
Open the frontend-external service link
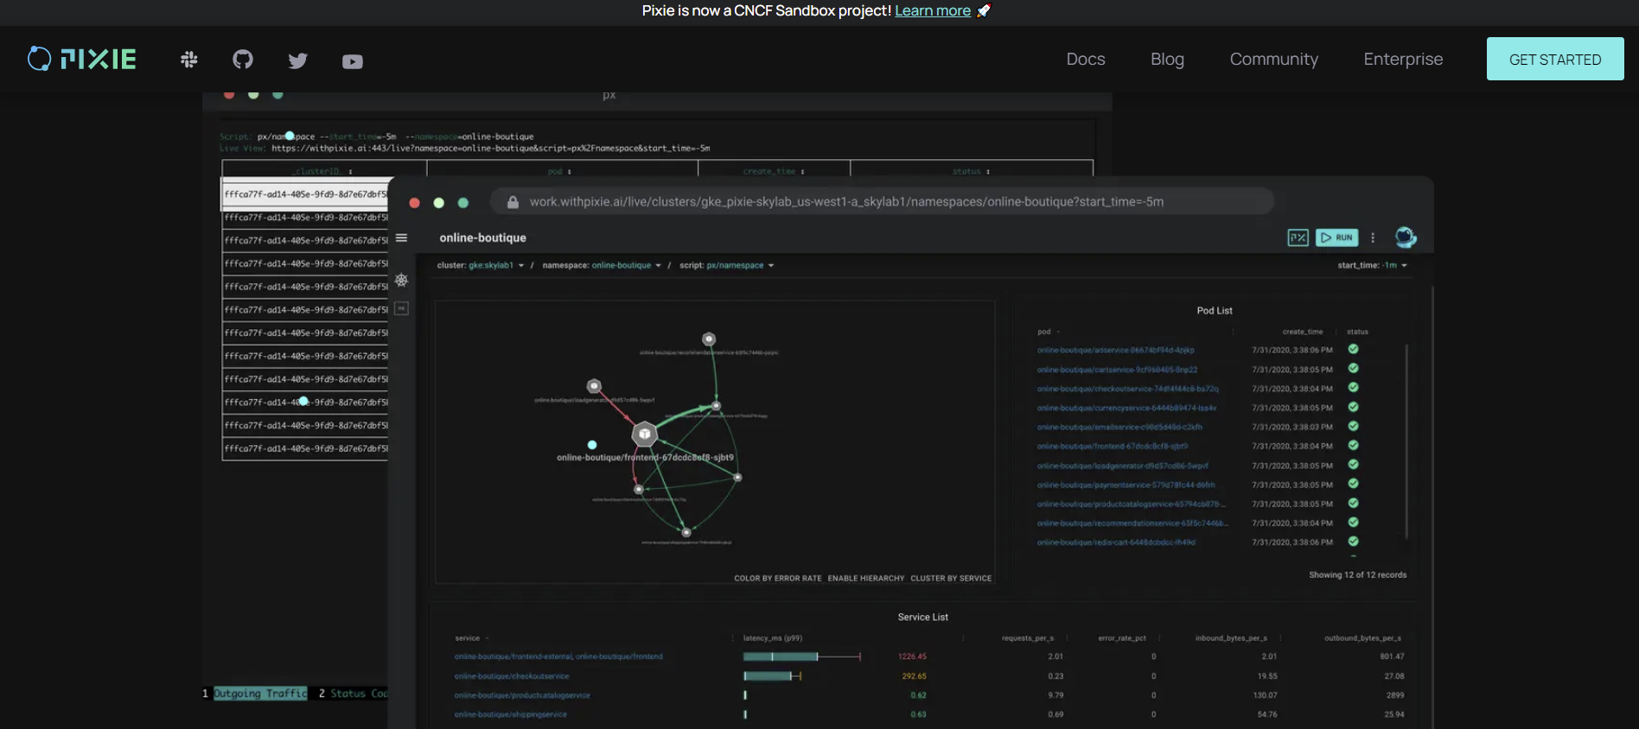click(x=558, y=656)
